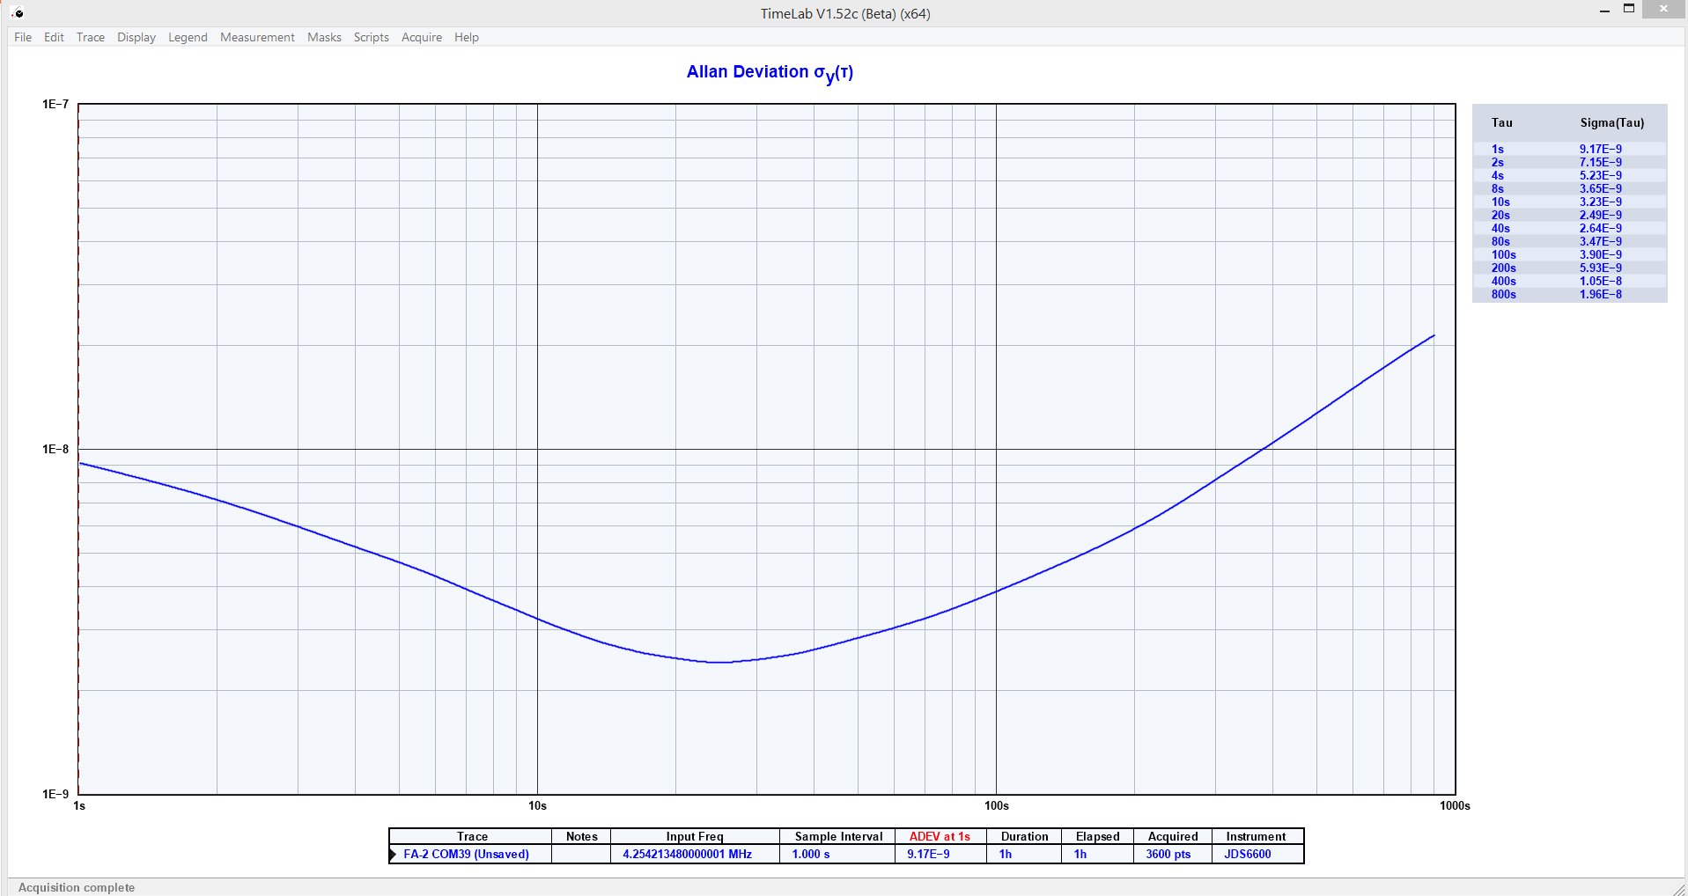The image size is (1688, 896).
Task: Click the 2s tau row value 7.15E-9
Action: coord(1600,162)
